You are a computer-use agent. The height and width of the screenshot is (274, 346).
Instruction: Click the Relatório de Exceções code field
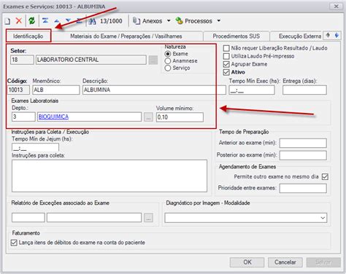[x=28, y=217]
